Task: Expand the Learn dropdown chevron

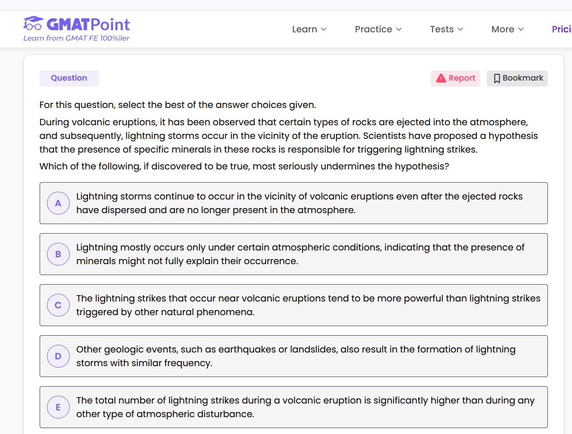Action: [324, 30]
